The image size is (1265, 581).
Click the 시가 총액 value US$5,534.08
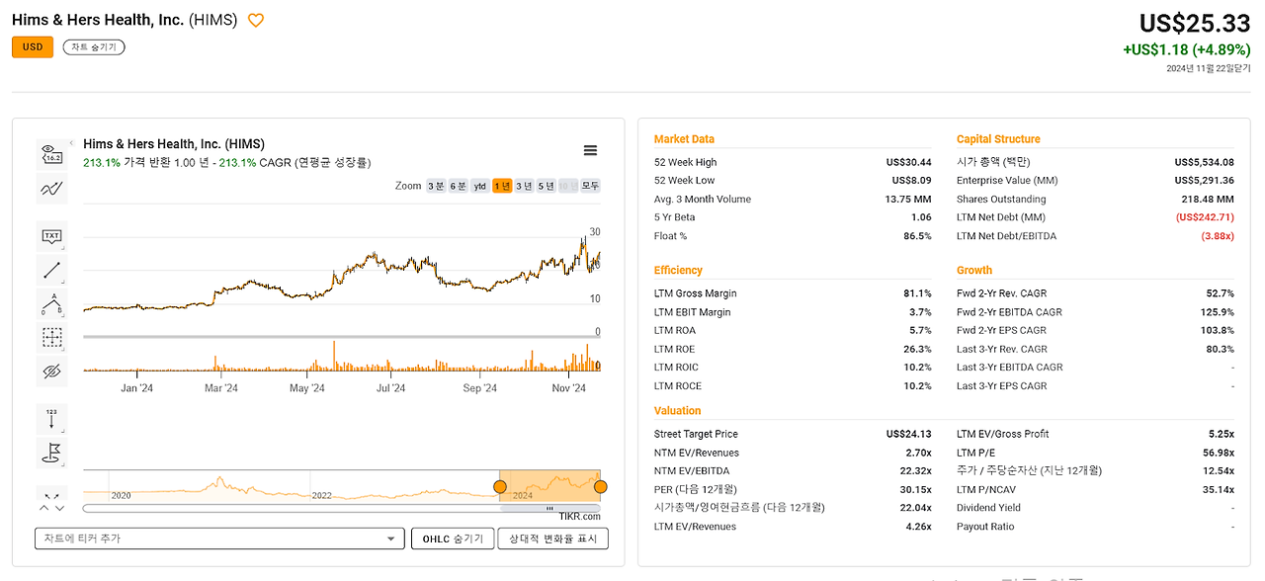tap(1204, 162)
